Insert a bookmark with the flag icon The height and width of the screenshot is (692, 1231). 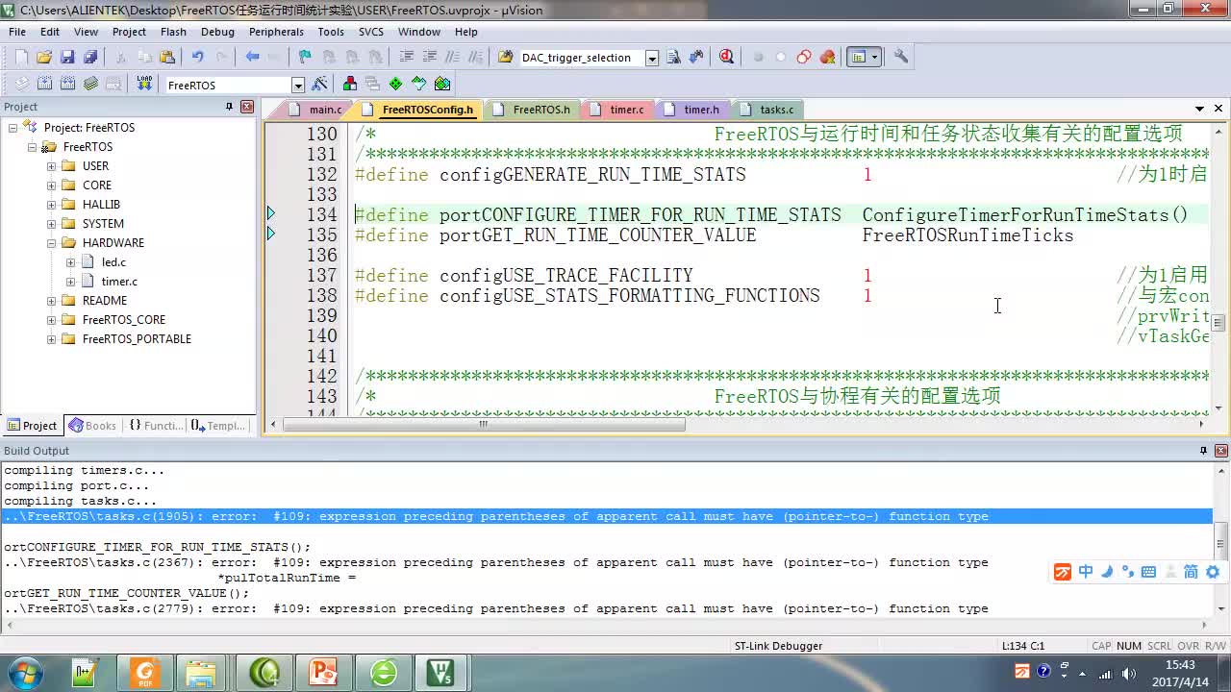click(305, 58)
